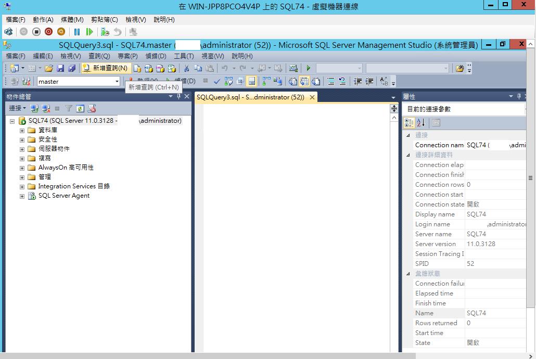
Task: Click Disconnect icon in Object Explorer
Action: [46, 109]
